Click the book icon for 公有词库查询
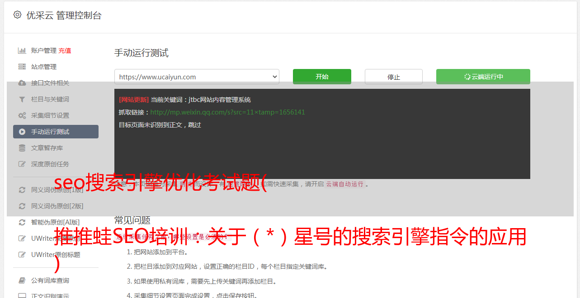 tap(22, 280)
